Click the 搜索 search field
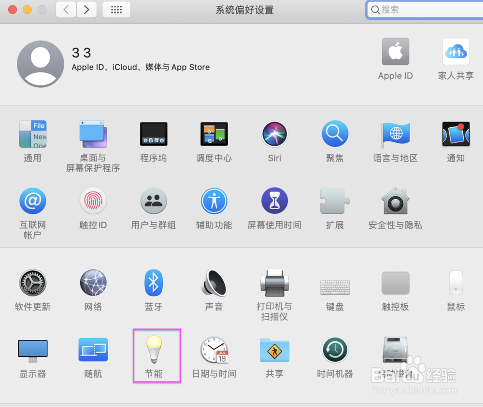The image size is (483, 407). coord(425,9)
